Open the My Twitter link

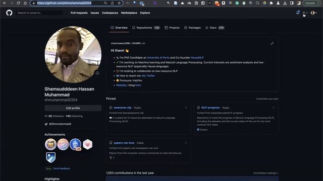(x=148, y=76)
